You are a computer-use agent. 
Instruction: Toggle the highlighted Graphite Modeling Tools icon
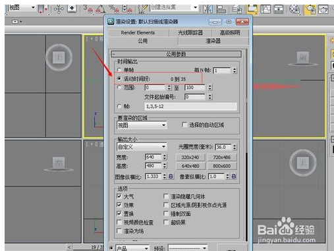pos(252,9)
